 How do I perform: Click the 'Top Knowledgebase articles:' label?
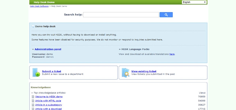click(50, 93)
